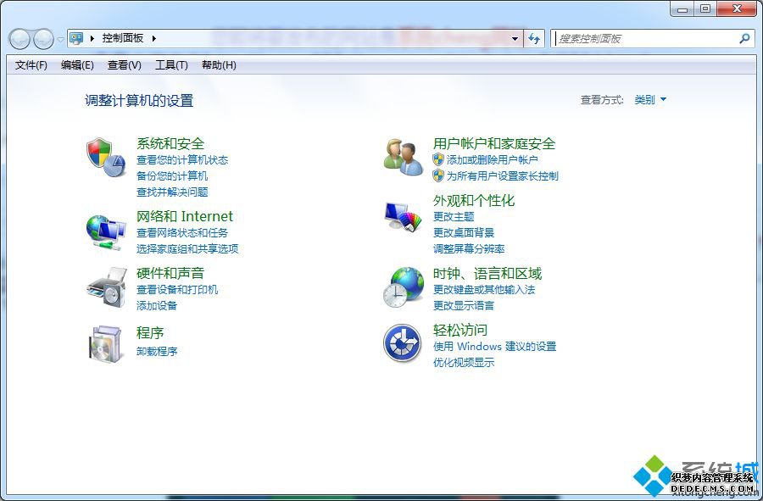Expand the arrow before 控制面板 in breadcrumb
This screenshot has width=763, height=501.
tap(92, 38)
